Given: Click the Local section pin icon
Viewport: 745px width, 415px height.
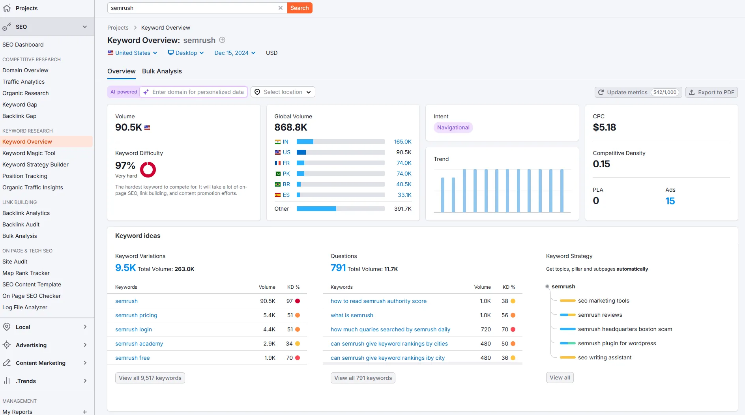Looking at the screenshot, I should [x=7, y=327].
